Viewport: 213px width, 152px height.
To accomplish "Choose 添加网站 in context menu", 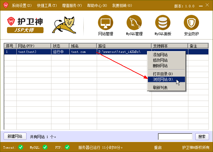I will (x=166, y=55).
